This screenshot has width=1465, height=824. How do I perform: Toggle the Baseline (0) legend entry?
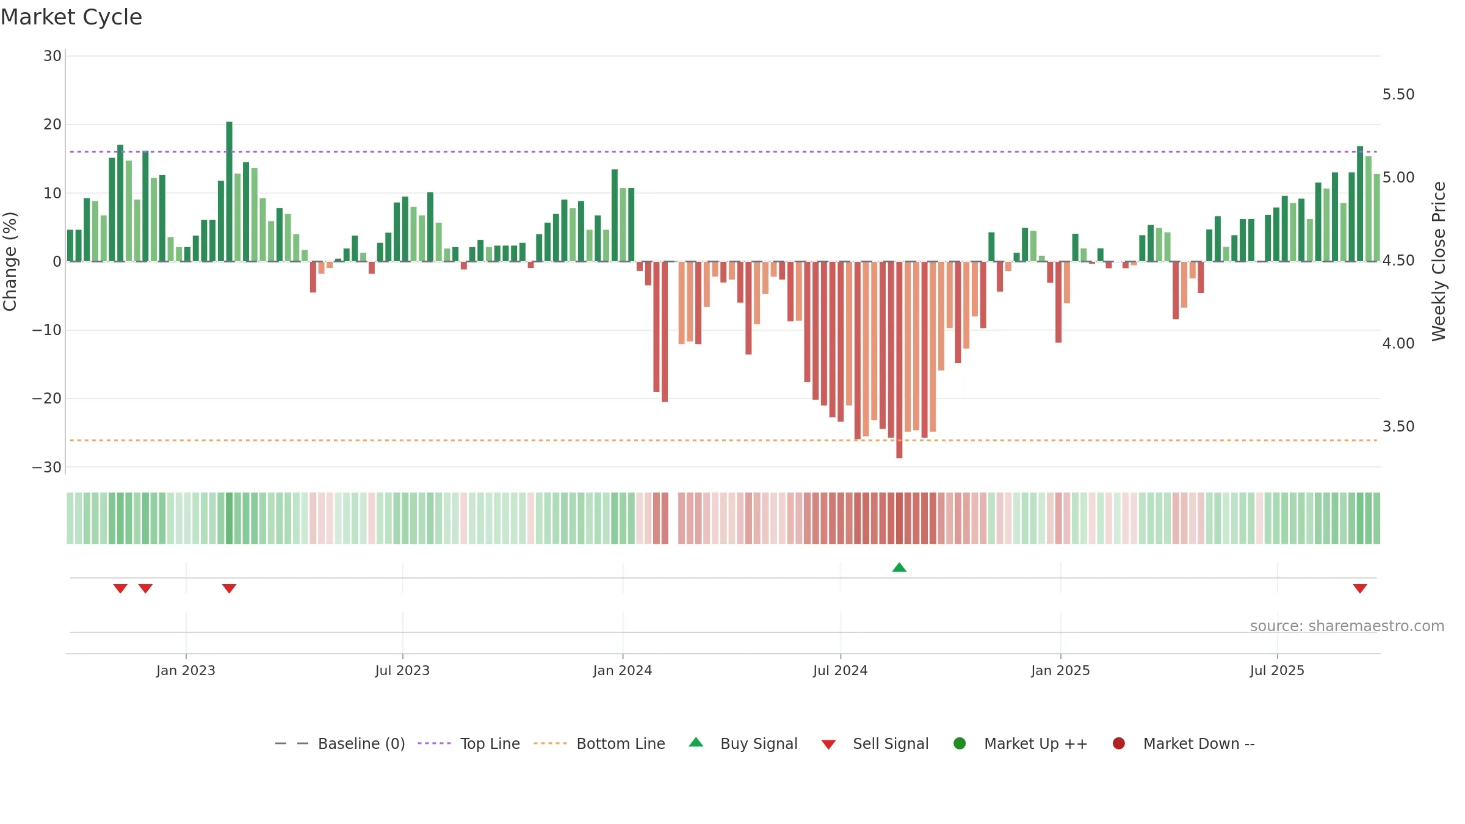[340, 743]
